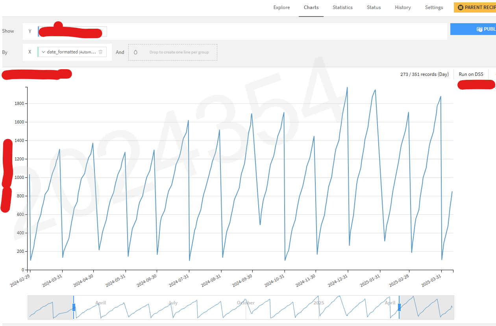Click the 2025 label in the range overview

(x=319, y=303)
